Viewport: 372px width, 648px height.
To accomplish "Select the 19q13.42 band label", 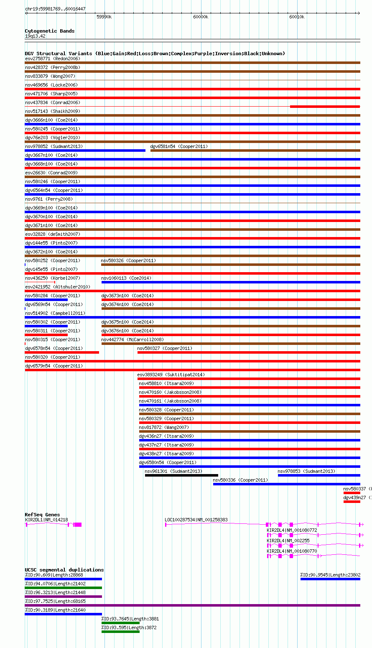I will [x=35, y=36].
